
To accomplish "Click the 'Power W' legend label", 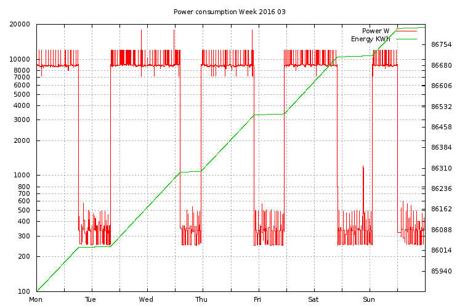I will (376, 31).
